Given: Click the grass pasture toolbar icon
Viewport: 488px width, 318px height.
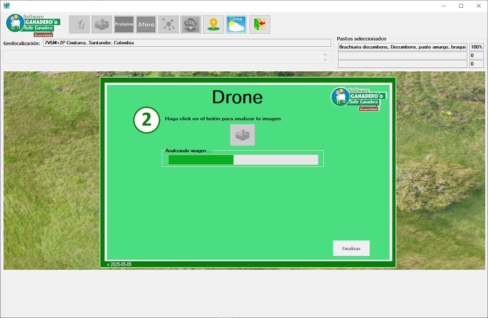Looking at the screenshot, I should (x=79, y=25).
